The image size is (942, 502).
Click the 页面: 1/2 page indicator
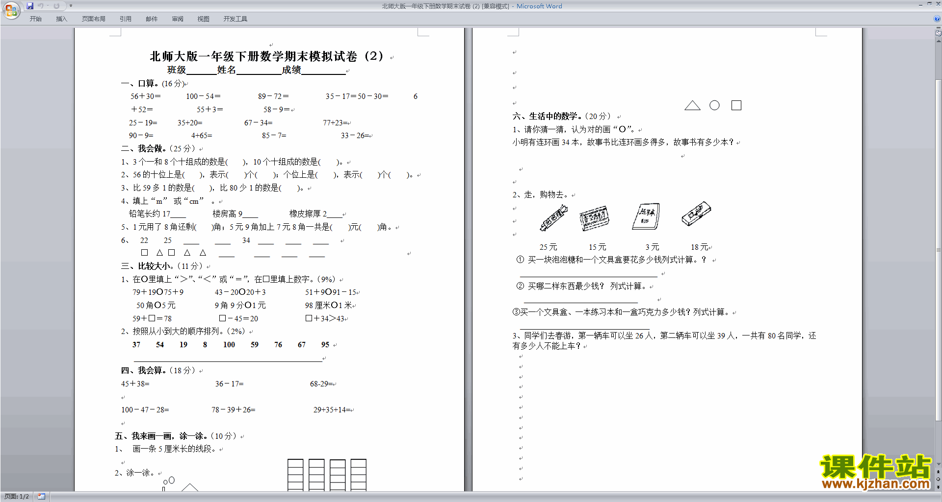click(17, 497)
